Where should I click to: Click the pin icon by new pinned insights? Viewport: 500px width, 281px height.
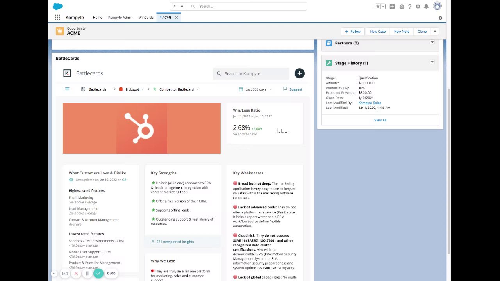click(x=153, y=242)
